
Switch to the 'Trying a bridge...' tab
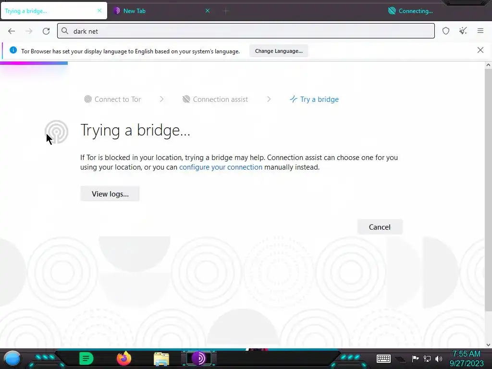[54, 11]
